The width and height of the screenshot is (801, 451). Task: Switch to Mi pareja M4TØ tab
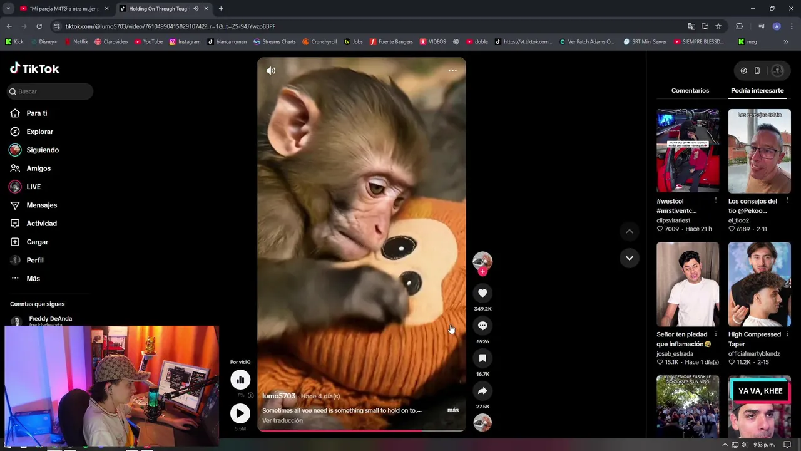point(64,9)
